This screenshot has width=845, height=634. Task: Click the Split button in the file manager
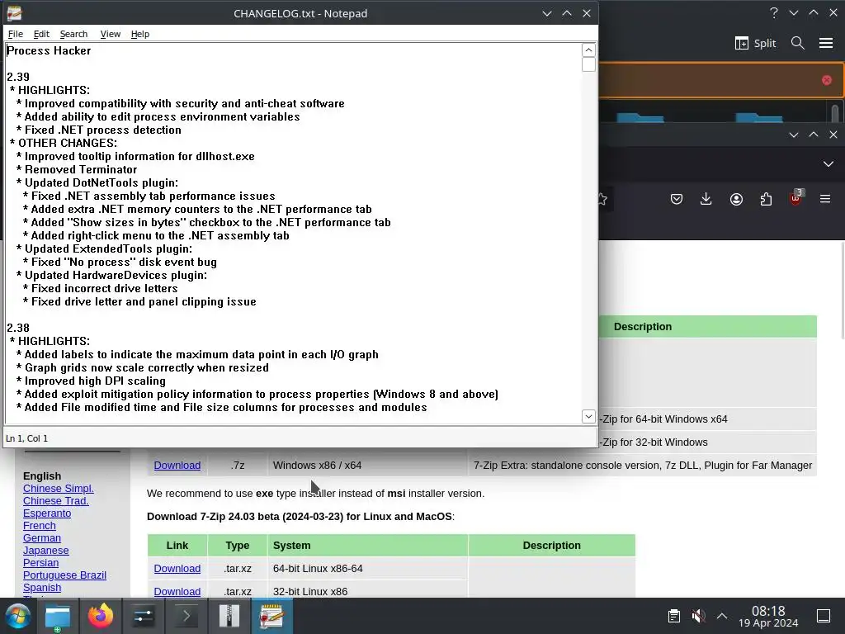click(756, 43)
